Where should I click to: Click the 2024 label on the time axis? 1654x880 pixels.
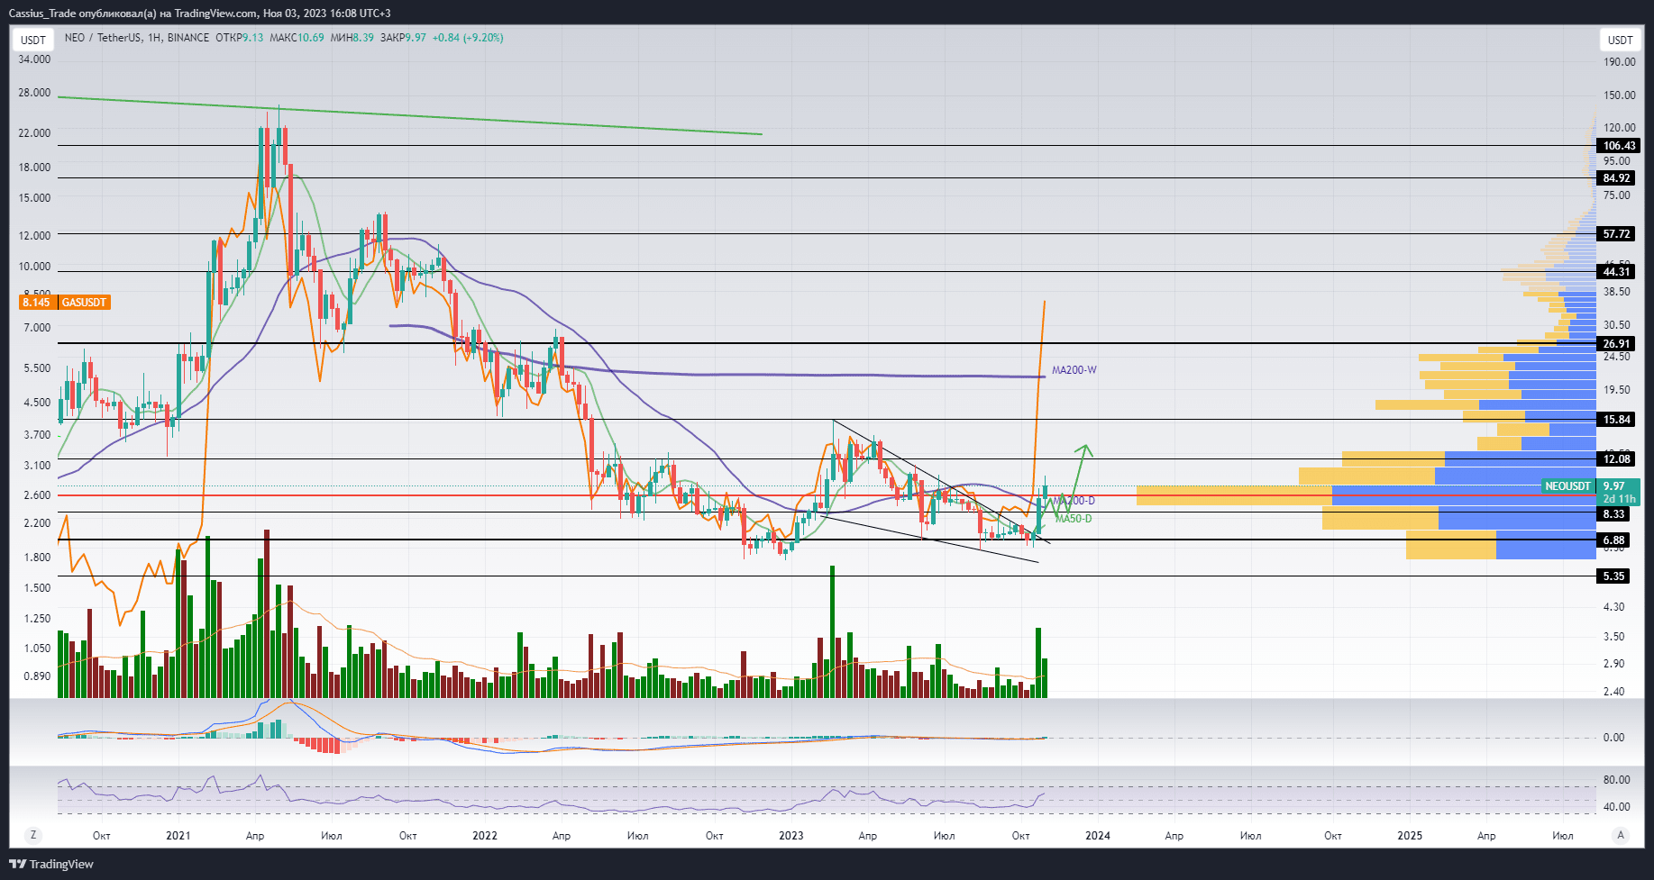tap(1098, 836)
